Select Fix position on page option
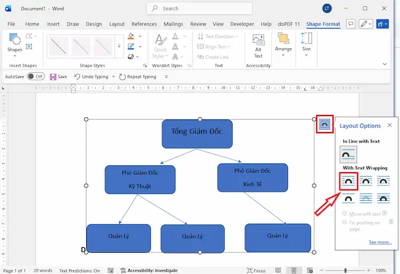The height and width of the screenshot is (274, 400). [x=344, y=222]
